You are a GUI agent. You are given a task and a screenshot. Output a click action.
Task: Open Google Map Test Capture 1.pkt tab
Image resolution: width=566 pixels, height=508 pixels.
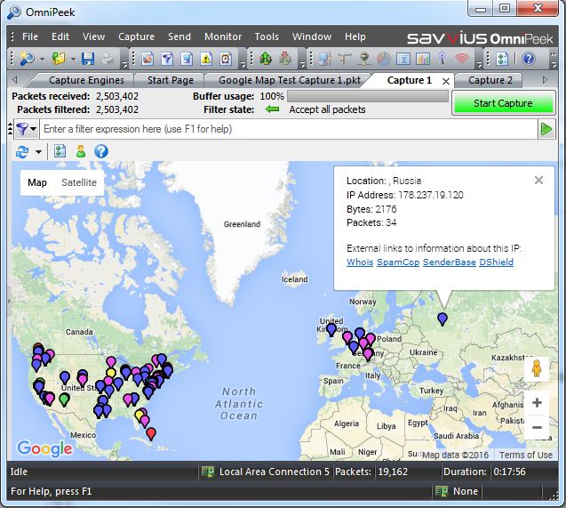(x=290, y=80)
